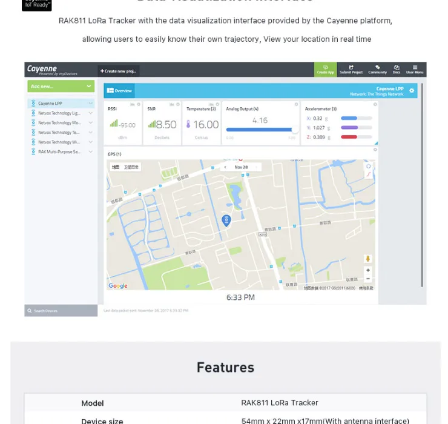Click the blue device marker on map
Image resolution: width=448 pixels, height=424 pixels.
pos(226,220)
